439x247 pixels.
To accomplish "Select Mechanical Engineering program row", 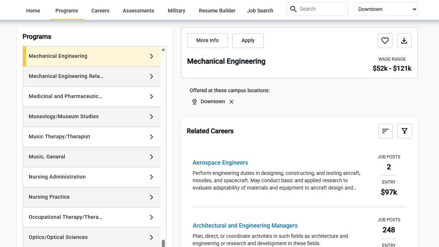I will [x=92, y=56].
